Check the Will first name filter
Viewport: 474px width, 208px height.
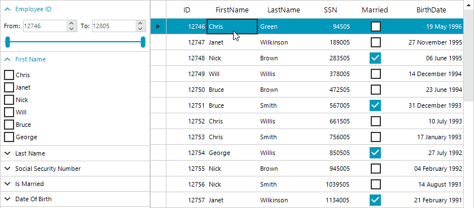point(9,112)
